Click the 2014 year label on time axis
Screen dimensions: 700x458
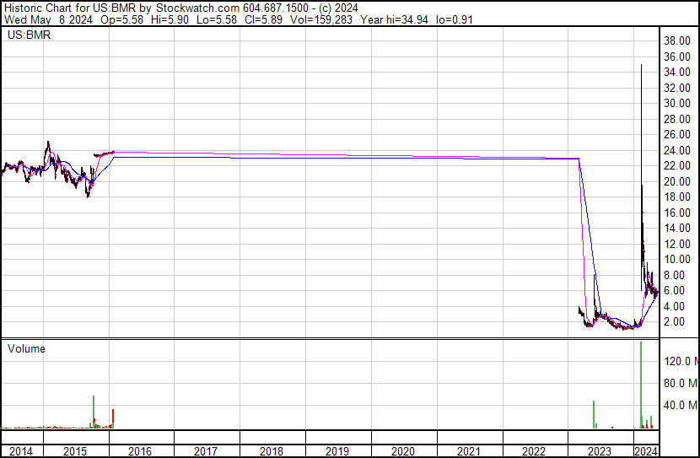click(x=21, y=452)
